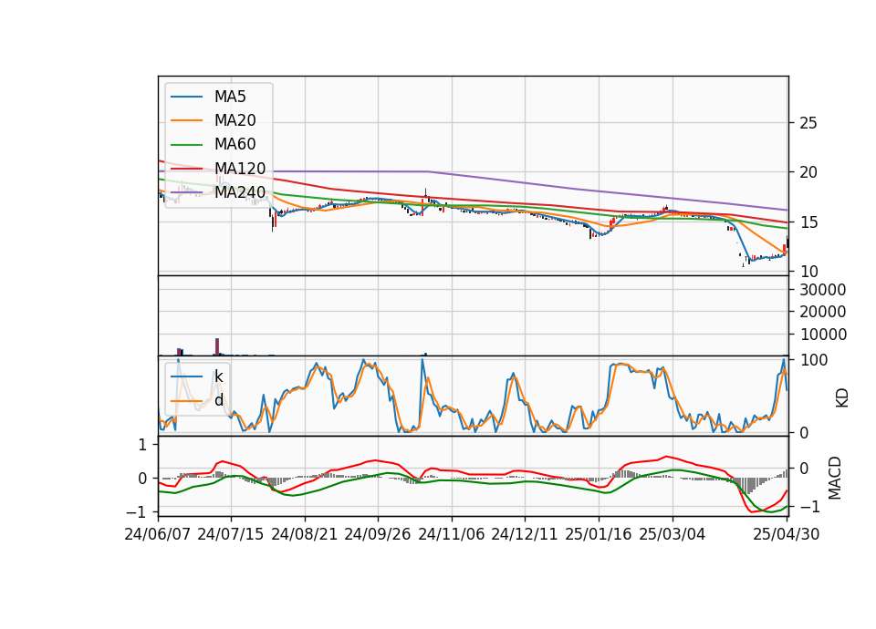Click the d legend label in KD panel
Screen dimensions: 876x629
point(218,400)
